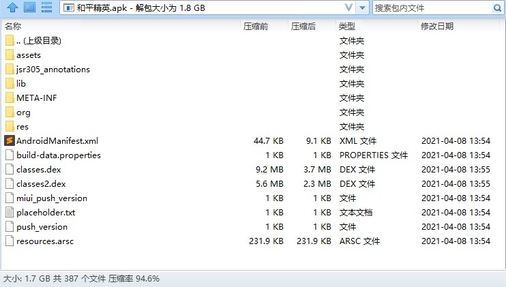The width and height of the screenshot is (506, 287).
Task: Select the res folder name
Action: click(x=23, y=127)
